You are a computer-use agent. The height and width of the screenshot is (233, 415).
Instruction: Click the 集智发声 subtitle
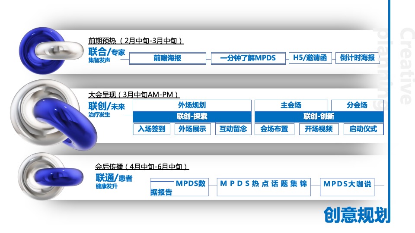coord(99,60)
